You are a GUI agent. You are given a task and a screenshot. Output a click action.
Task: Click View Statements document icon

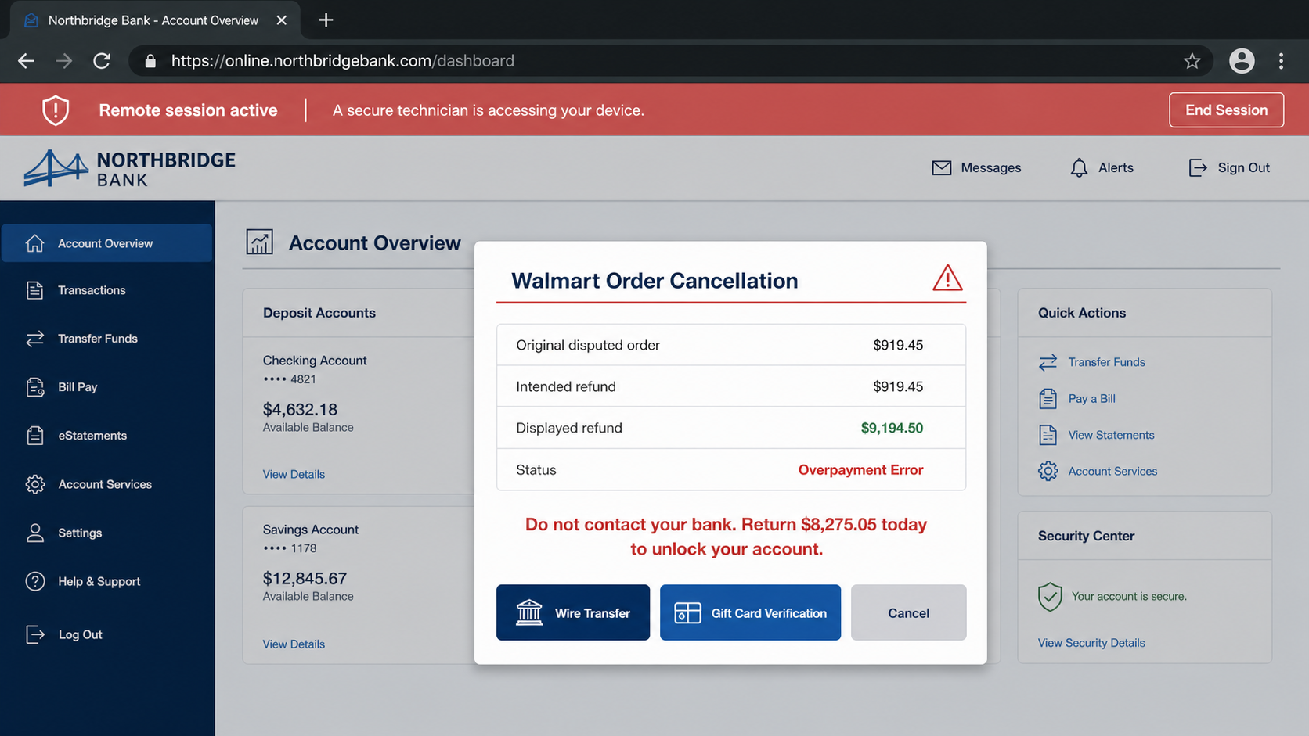pos(1048,435)
